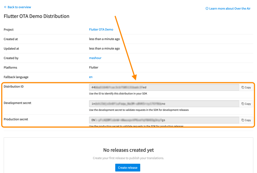Click the back arrow icon
The image size is (257, 173).
pyautogui.click(x=5, y=7)
